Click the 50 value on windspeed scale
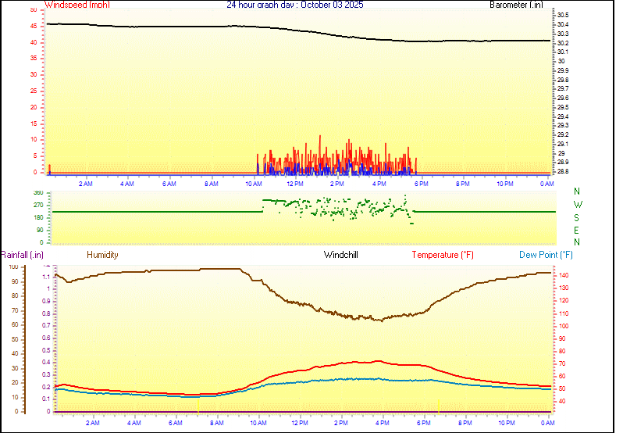This screenshot has width=623, height=433. (33, 10)
